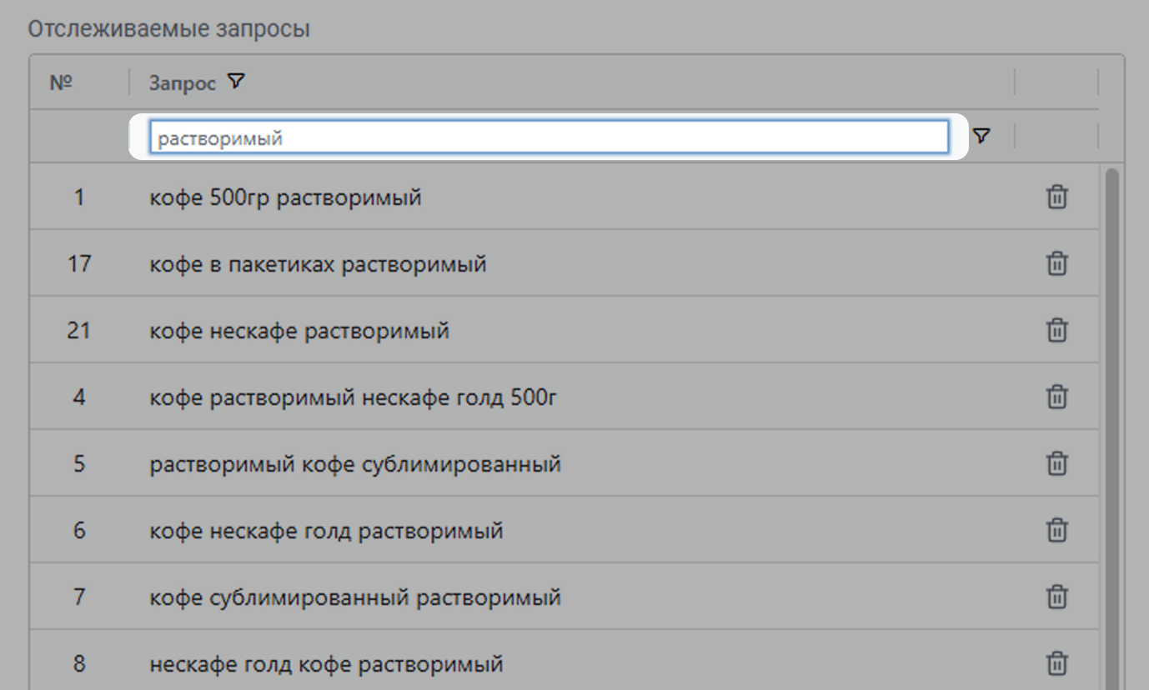Click the table's vertical scrollbar
Viewport: 1149px width, 690px height.
pos(1111,417)
